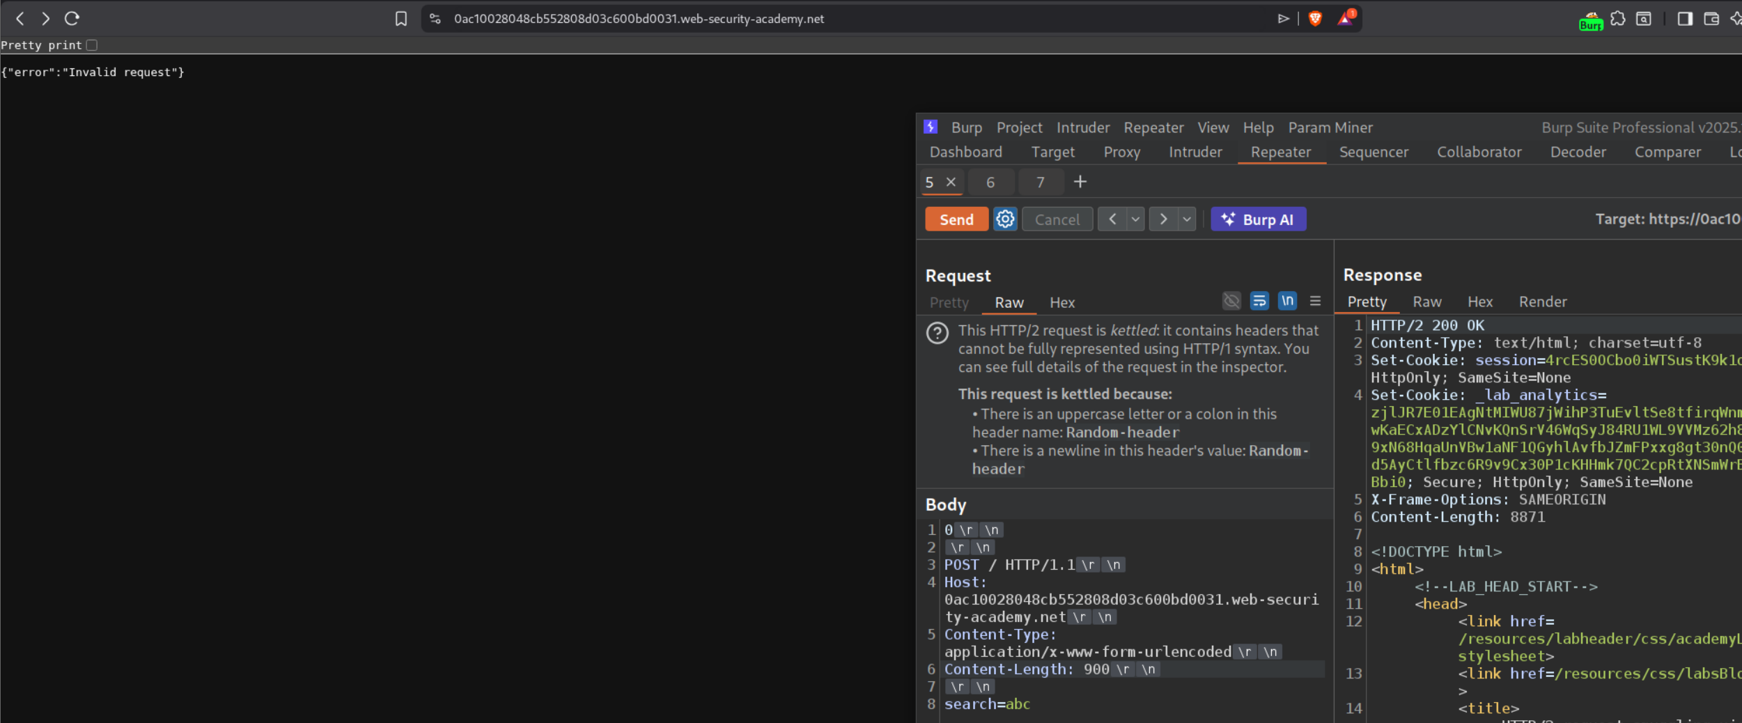Viewport: 1742px width, 723px height.
Task: Open the browser extensions puzzle icon
Action: coord(1618,19)
